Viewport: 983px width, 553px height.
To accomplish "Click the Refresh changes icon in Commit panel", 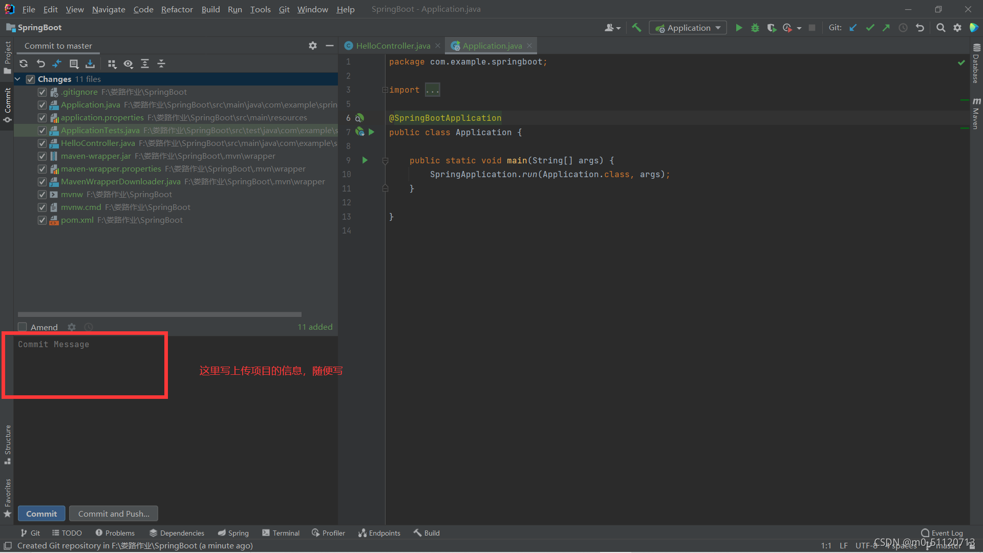I will click(24, 63).
